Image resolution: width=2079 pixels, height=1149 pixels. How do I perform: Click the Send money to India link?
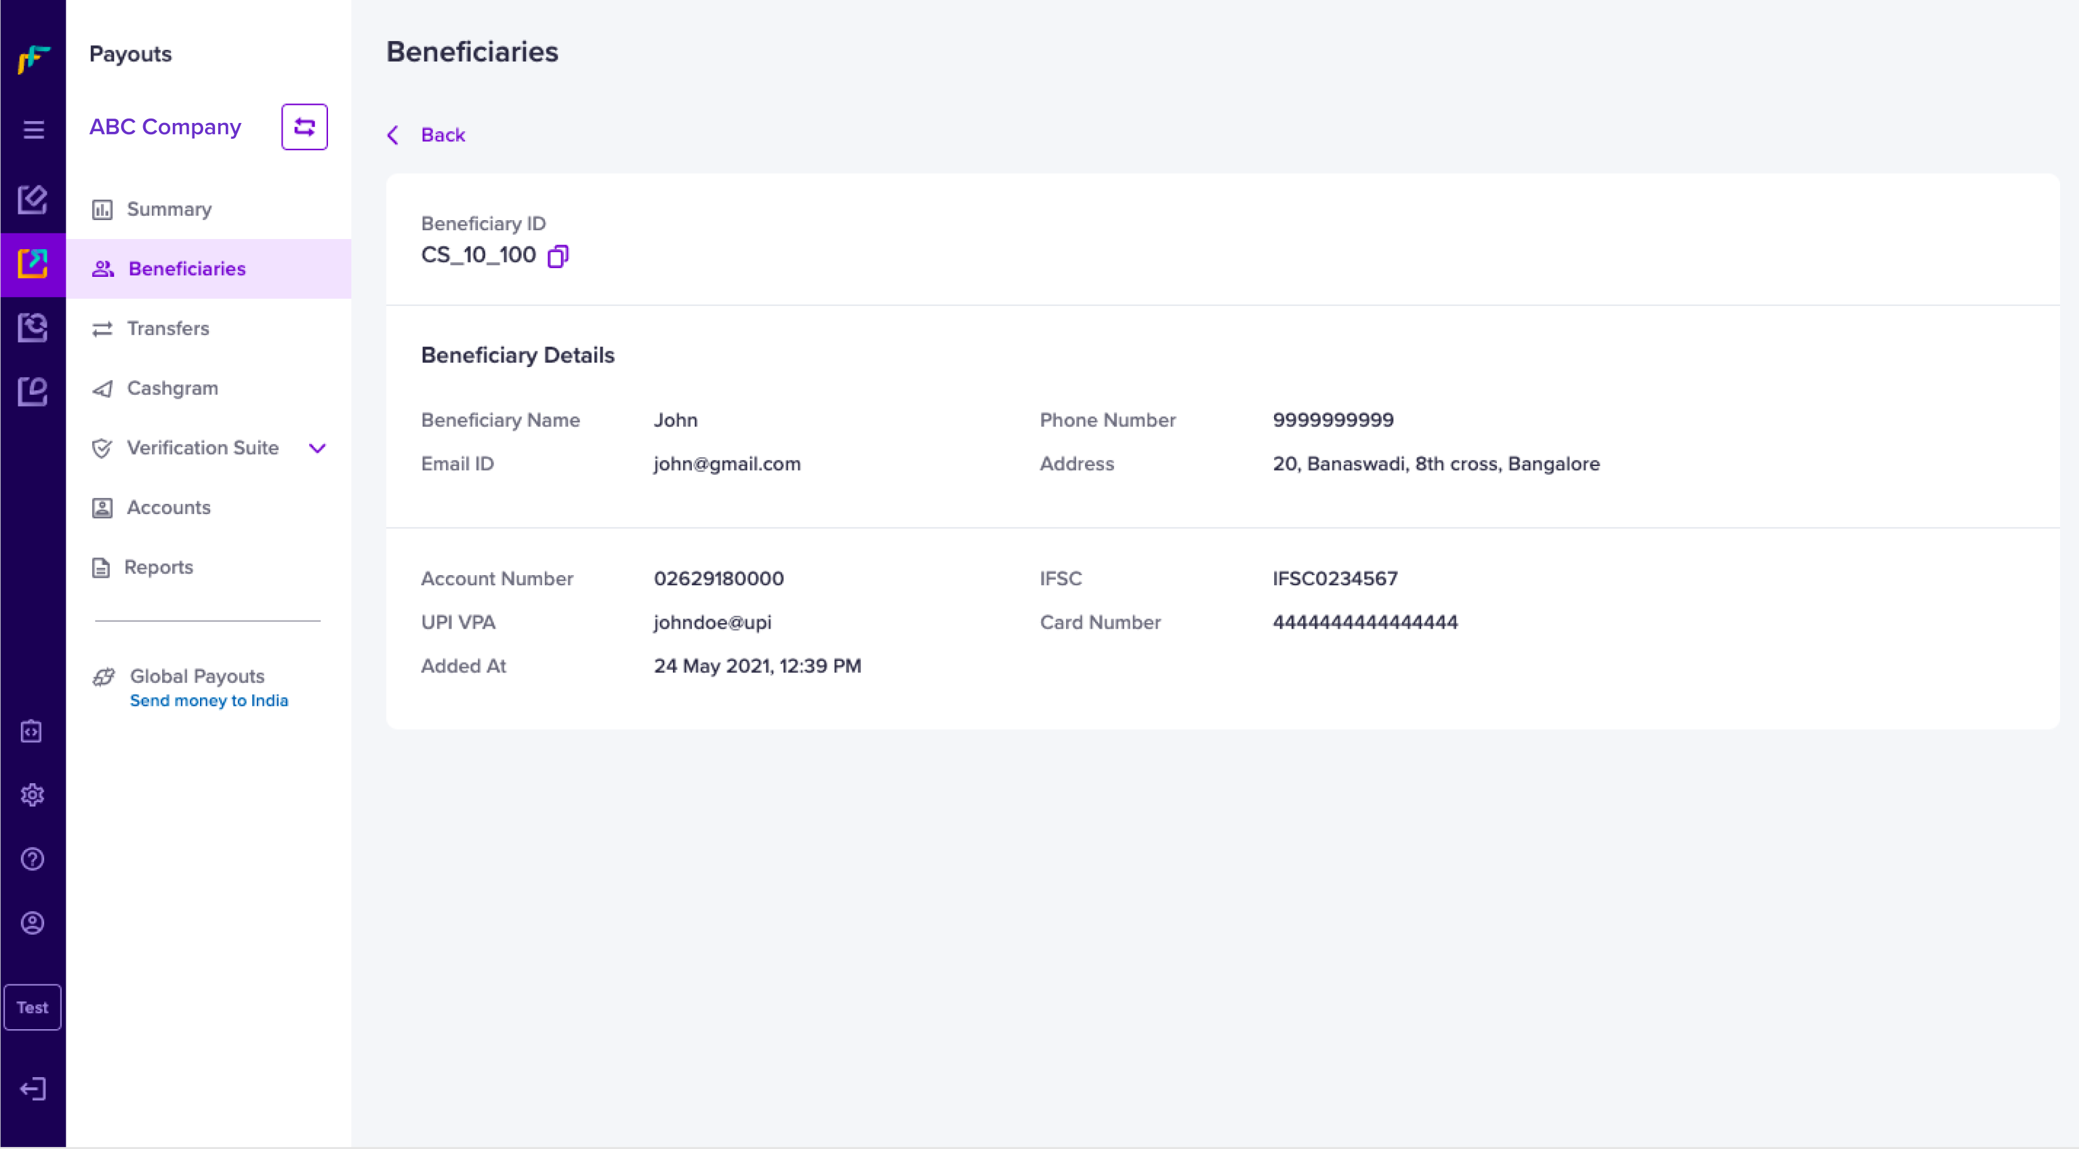209,701
